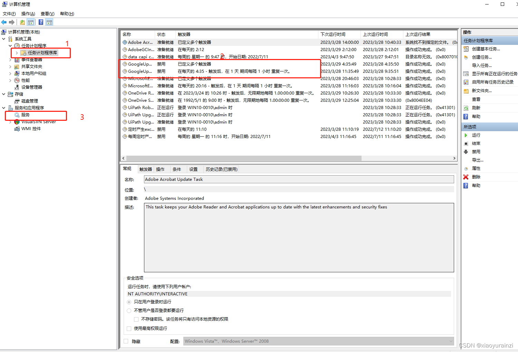The image size is (518, 352).
Task: Expand the 事件查看器 node chevron
Action: pos(10,60)
